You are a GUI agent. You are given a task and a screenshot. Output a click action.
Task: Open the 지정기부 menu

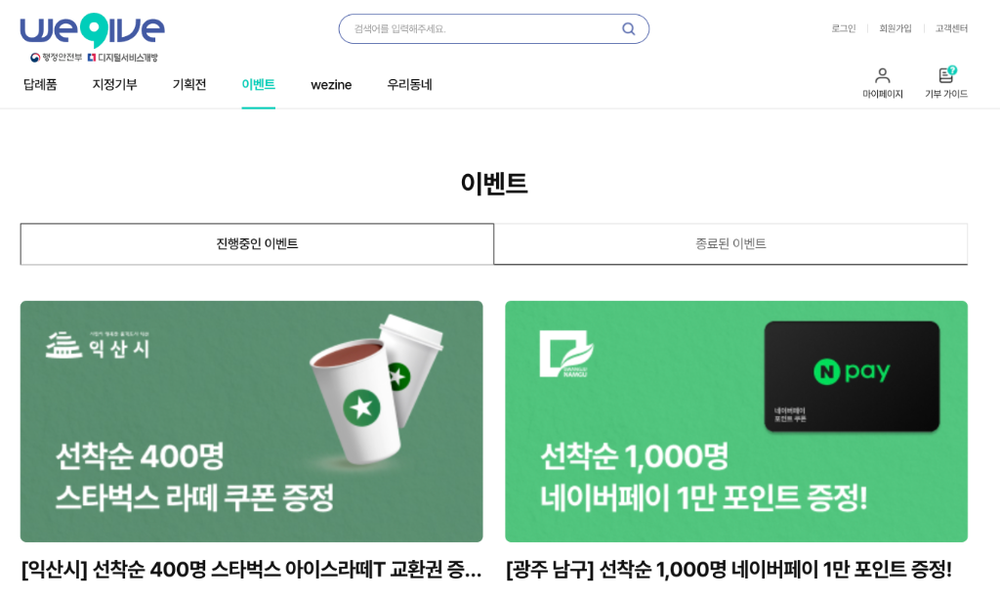coord(115,84)
